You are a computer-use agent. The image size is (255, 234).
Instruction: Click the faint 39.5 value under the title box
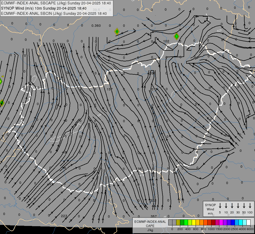pyautogui.click(x=96, y=10)
